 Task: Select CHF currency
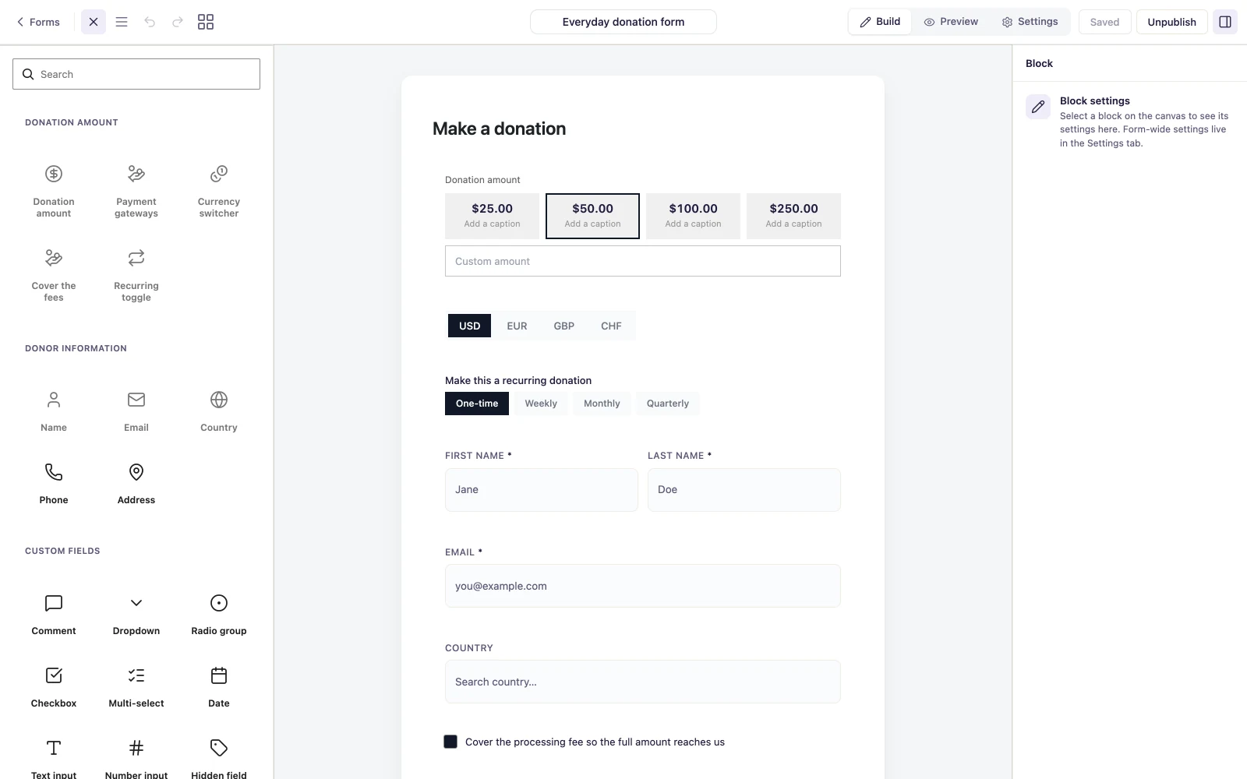[x=611, y=326]
